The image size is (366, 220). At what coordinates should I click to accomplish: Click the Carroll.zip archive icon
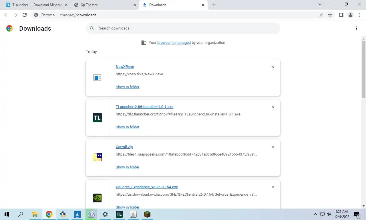point(97,157)
